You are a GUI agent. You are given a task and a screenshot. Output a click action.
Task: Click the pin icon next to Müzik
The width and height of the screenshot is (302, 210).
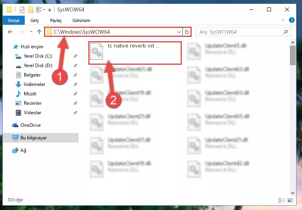pos(75,94)
